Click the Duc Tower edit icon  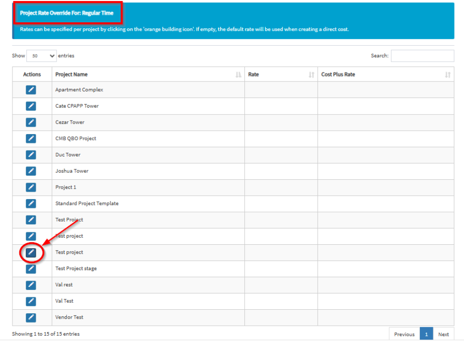[x=31, y=155]
